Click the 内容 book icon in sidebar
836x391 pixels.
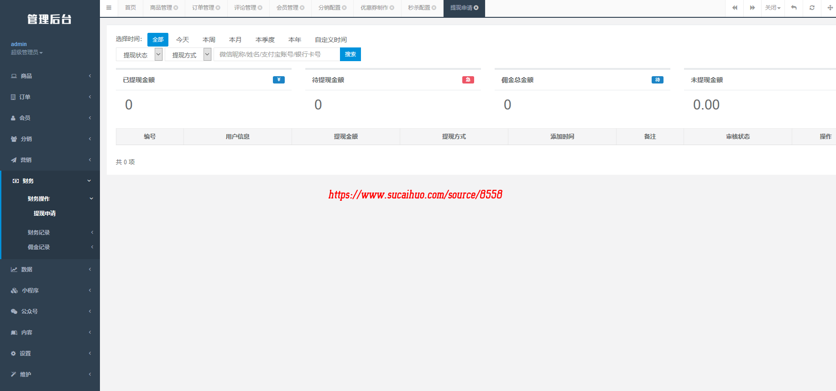point(14,333)
